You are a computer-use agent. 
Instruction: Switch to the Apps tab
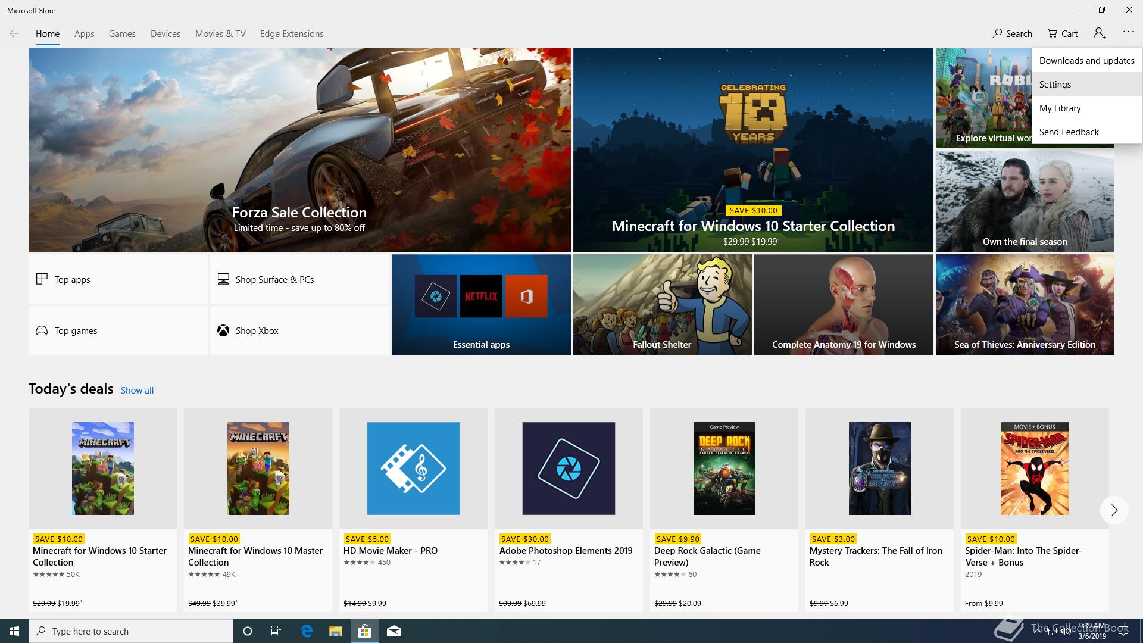click(x=84, y=34)
